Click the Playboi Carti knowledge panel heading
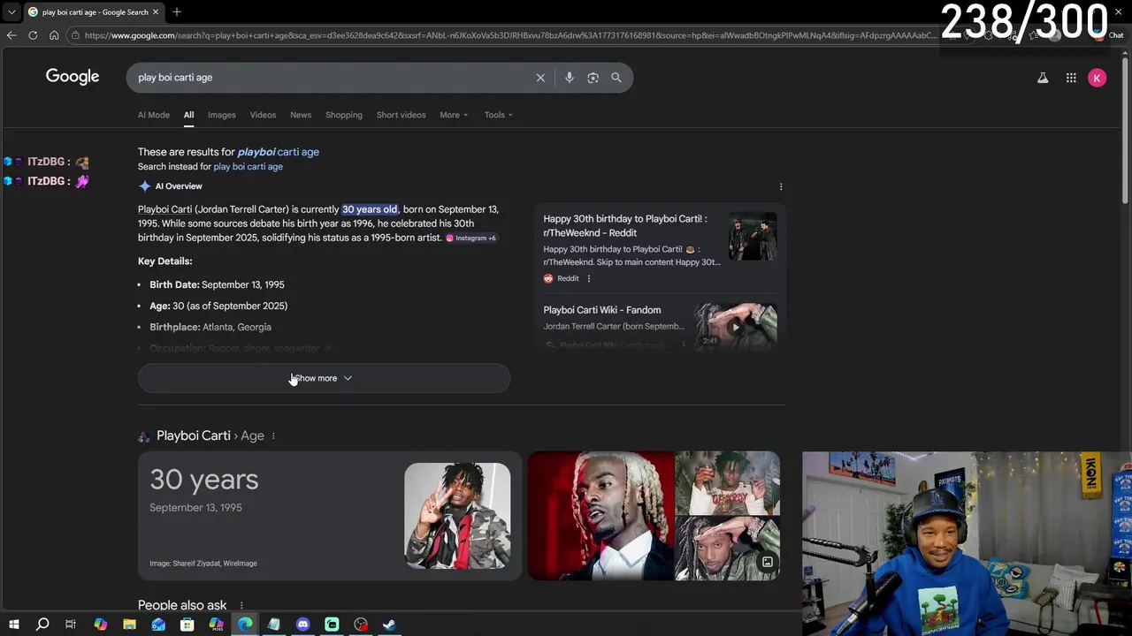The image size is (1132, 636). 194,435
